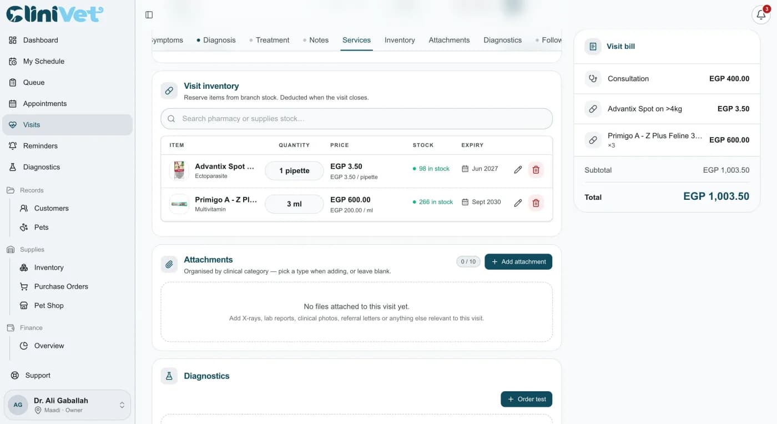The image size is (777, 424).
Task: Expand the Dr. Ali Gaballah account switcher
Action: coord(67,405)
